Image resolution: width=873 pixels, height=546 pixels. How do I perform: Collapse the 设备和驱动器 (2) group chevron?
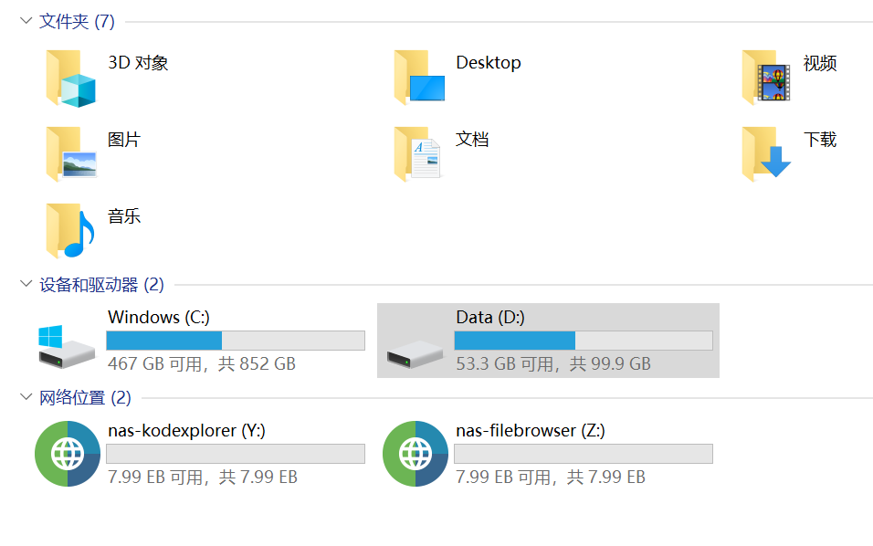click(x=26, y=285)
